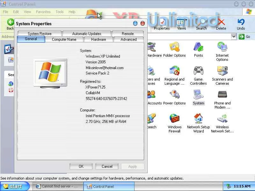Screen dimensions: 255x191
Task: Click the Properties toolbar button
Action: (x=162, y=25)
